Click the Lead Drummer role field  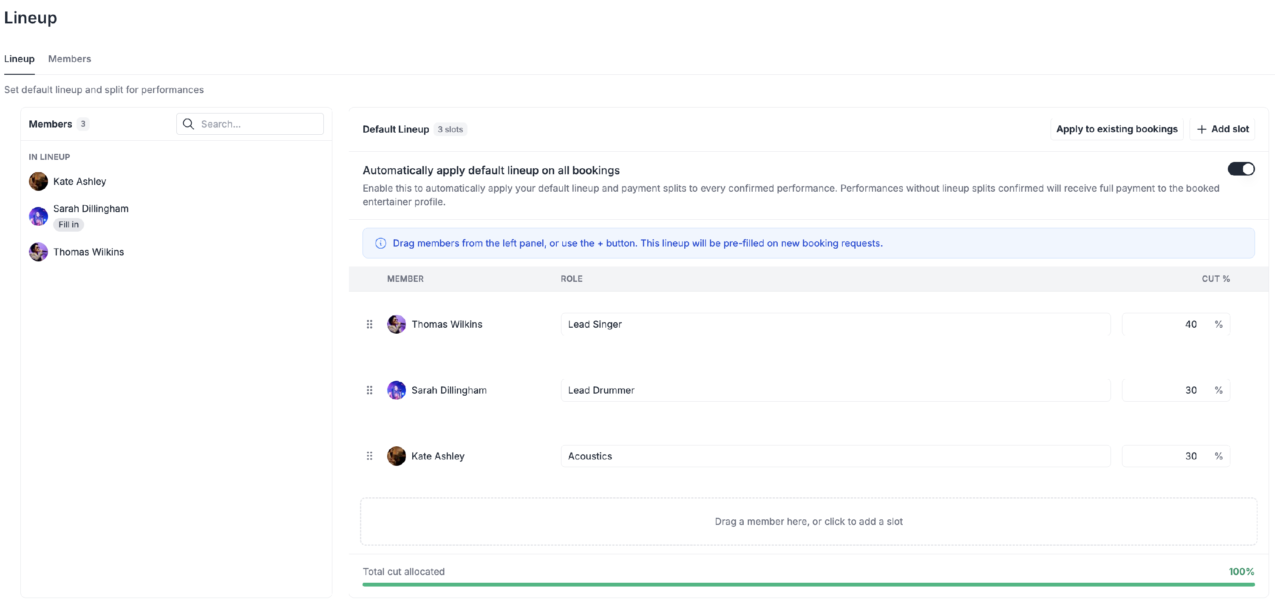tap(835, 390)
